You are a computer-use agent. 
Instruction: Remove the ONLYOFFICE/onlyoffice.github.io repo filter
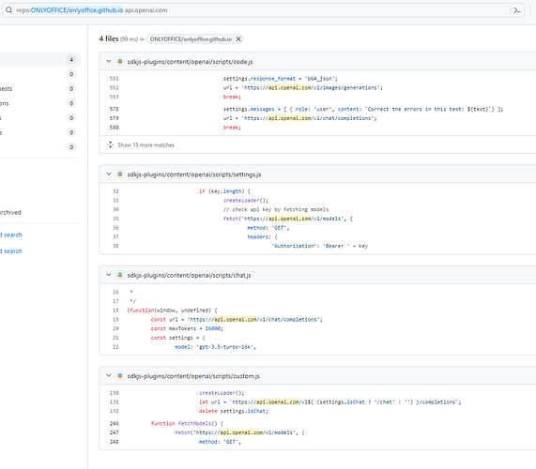click(x=238, y=39)
